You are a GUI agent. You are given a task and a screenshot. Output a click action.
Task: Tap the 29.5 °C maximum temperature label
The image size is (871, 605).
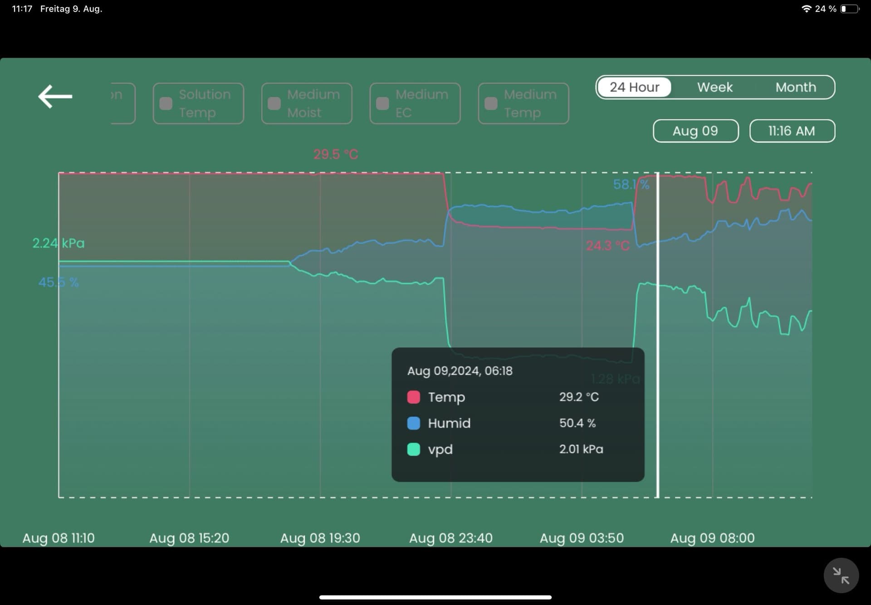coord(336,154)
